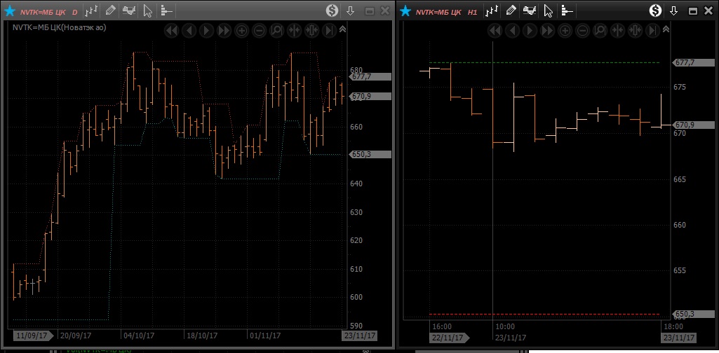
Task: Click the dollar sign icon on daily chart
Action: (332, 11)
